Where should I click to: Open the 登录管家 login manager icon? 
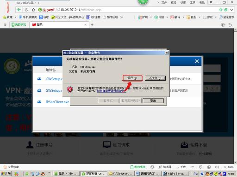click(x=227, y=17)
